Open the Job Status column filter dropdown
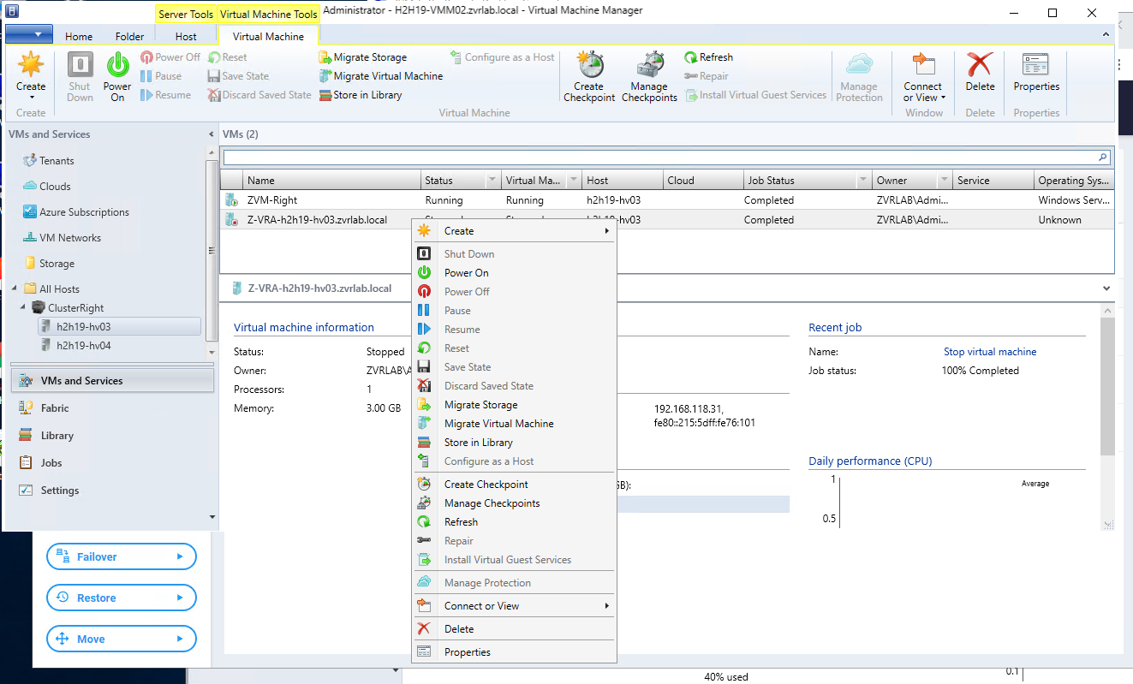1133x684 pixels. [863, 181]
